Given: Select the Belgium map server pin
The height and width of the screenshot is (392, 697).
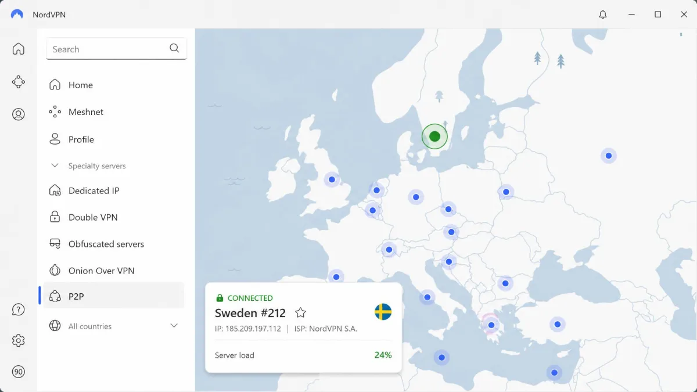Looking at the screenshot, I should (x=372, y=210).
